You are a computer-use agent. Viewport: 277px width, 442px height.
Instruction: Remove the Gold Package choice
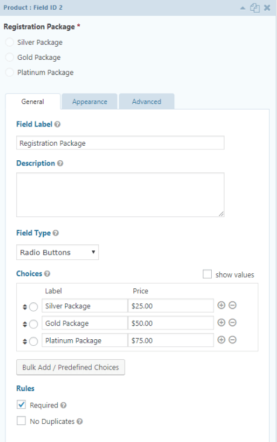point(232,322)
